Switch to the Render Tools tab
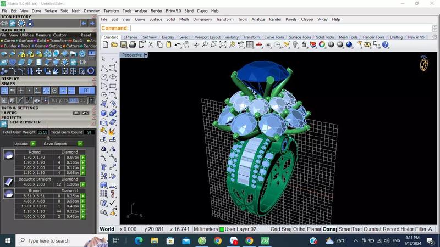The width and height of the screenshot is (440, 247). (373, 37)
